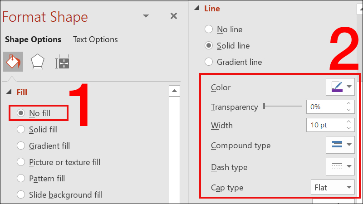Select the No fill option

click(21, 113)
